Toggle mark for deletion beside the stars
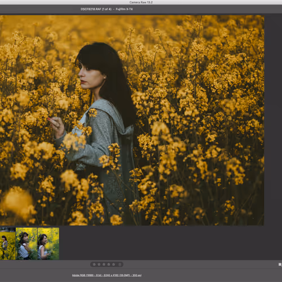The image size is (282, 282). pyautogui.click(x=120, y=265)
